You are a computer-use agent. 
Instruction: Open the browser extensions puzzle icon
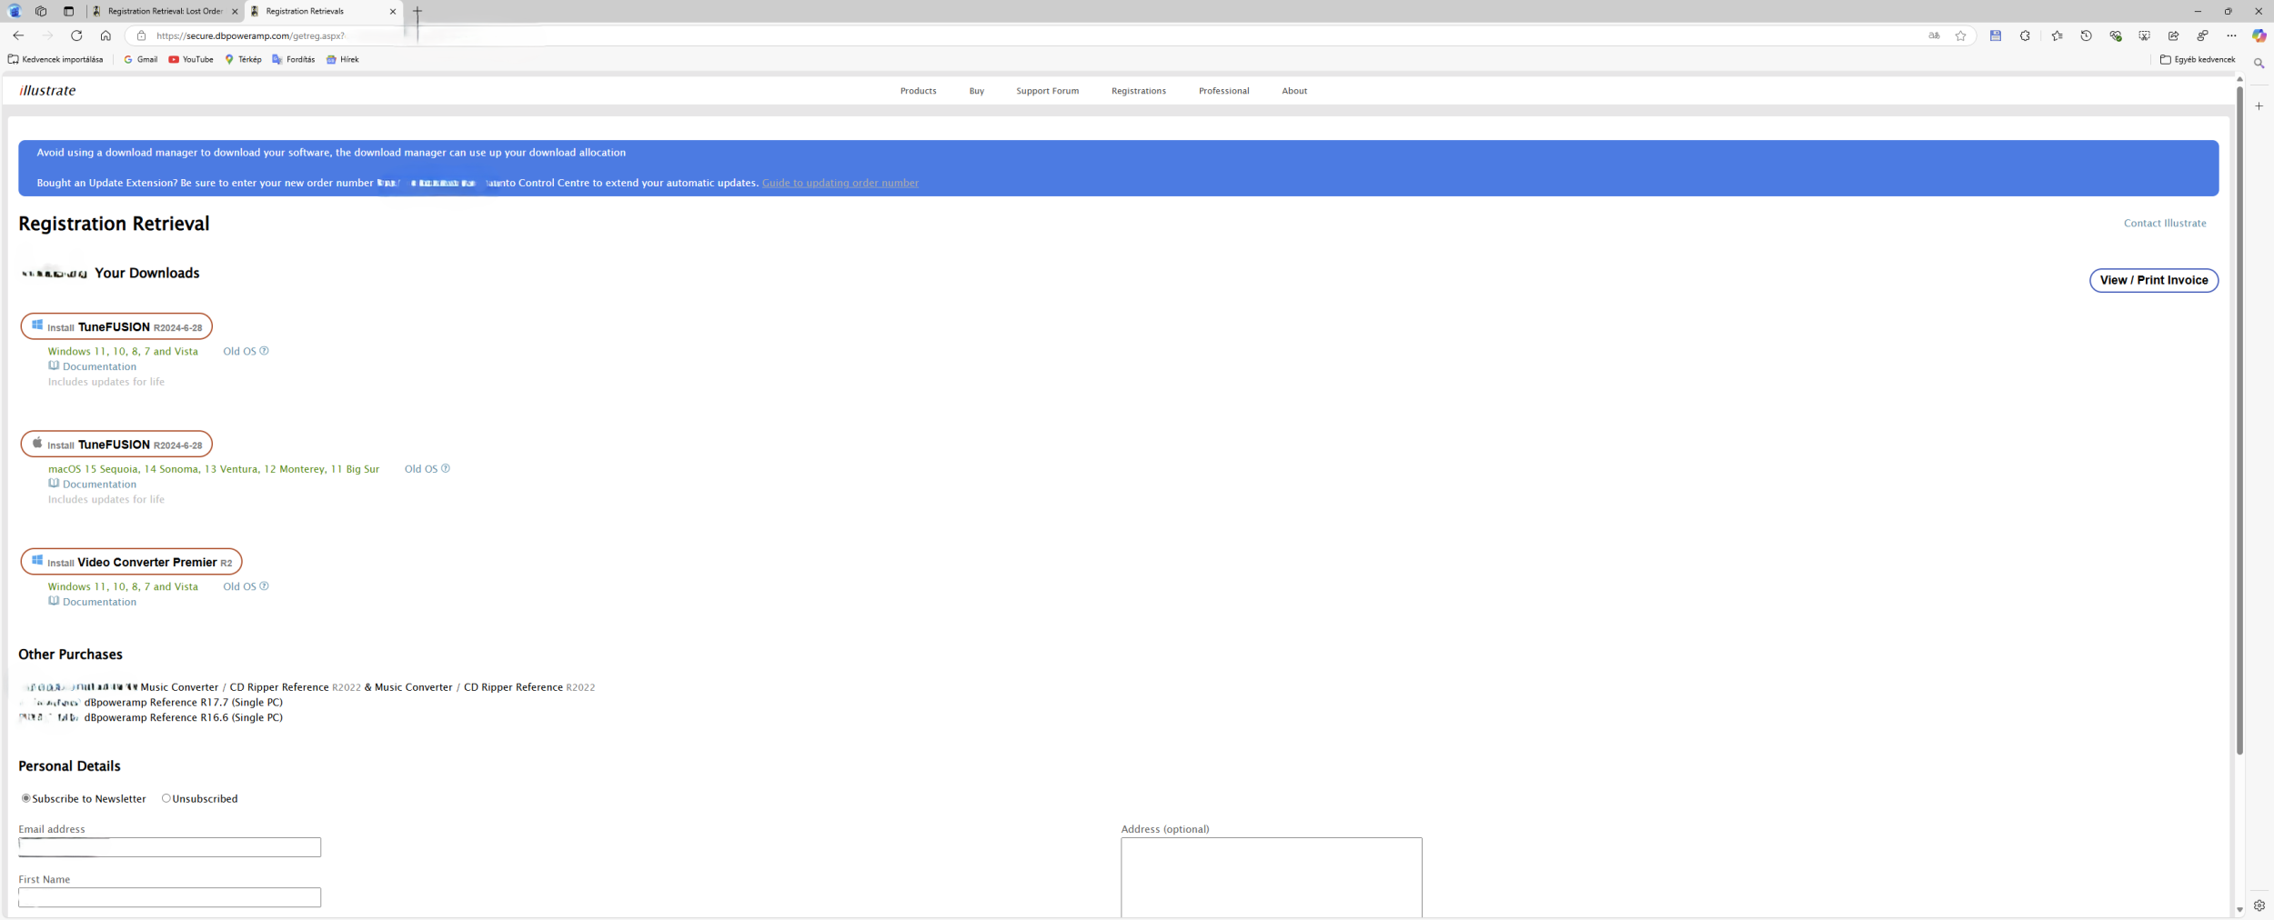[x=2025, y=35]
